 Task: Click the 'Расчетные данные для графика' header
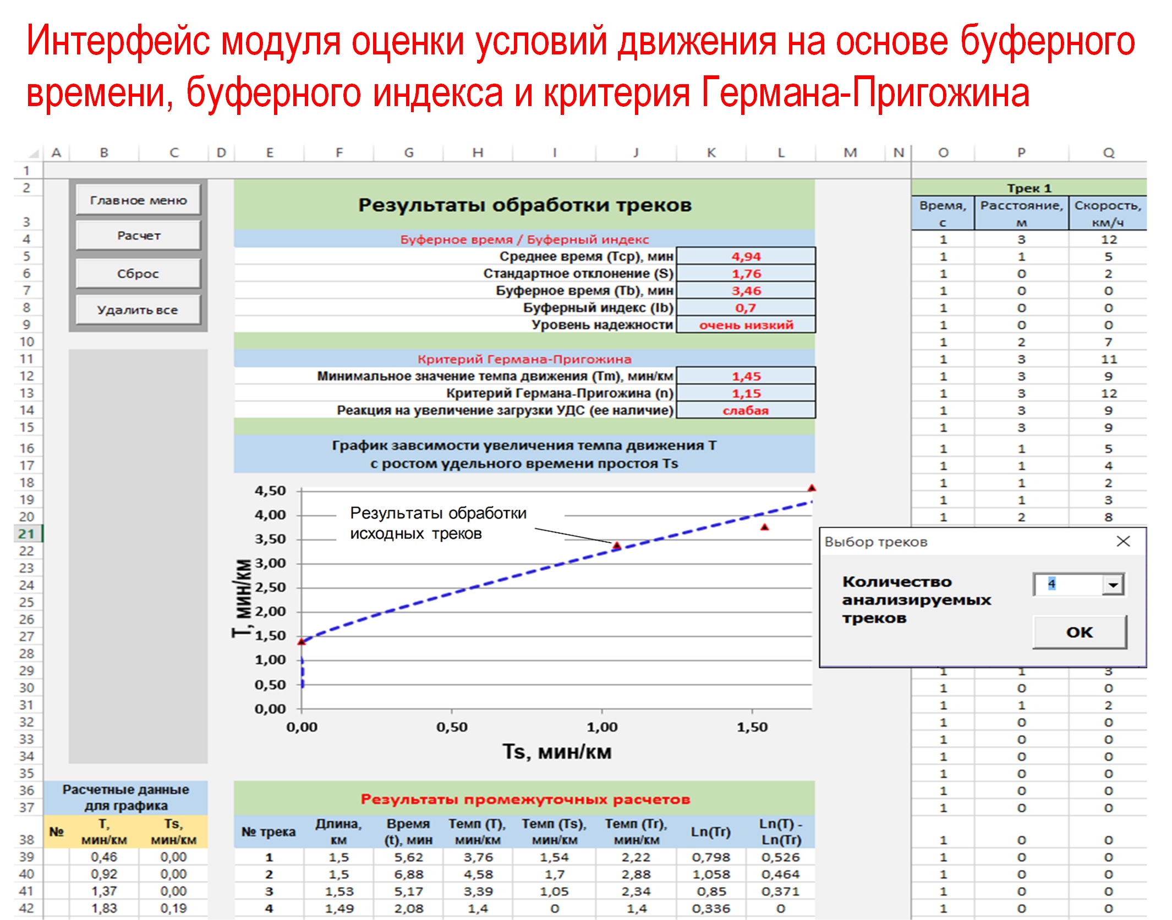point(125,797)
